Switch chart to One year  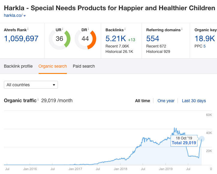pyautogui.click(x=166, y=101)
